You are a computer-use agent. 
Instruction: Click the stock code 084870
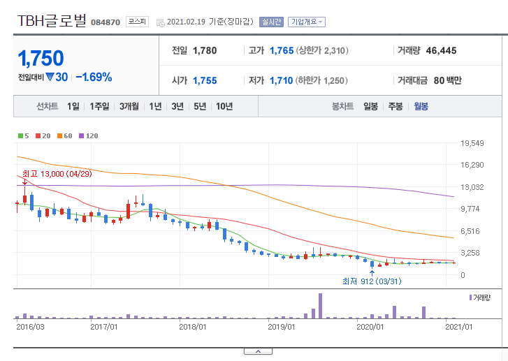pyautogui.click(x=106, y=22)
